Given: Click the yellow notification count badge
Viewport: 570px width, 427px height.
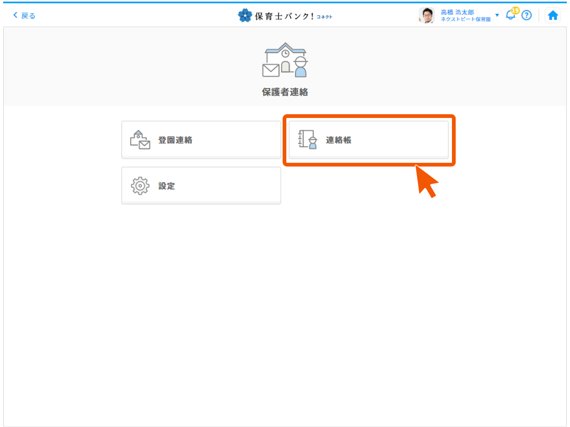Looking at the screenshot, I should [x=516, y=11].
